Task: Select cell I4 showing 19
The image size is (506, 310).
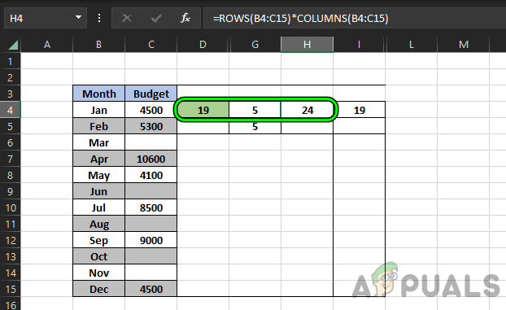Action: pyautogui.click(x=360, y=110)
